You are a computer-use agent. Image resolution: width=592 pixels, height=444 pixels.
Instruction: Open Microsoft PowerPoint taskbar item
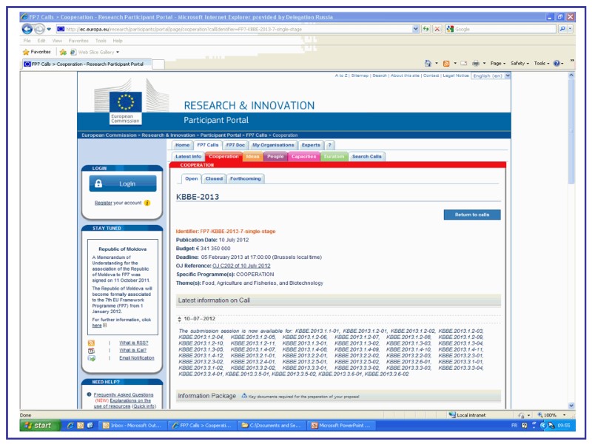coord(341,425)
